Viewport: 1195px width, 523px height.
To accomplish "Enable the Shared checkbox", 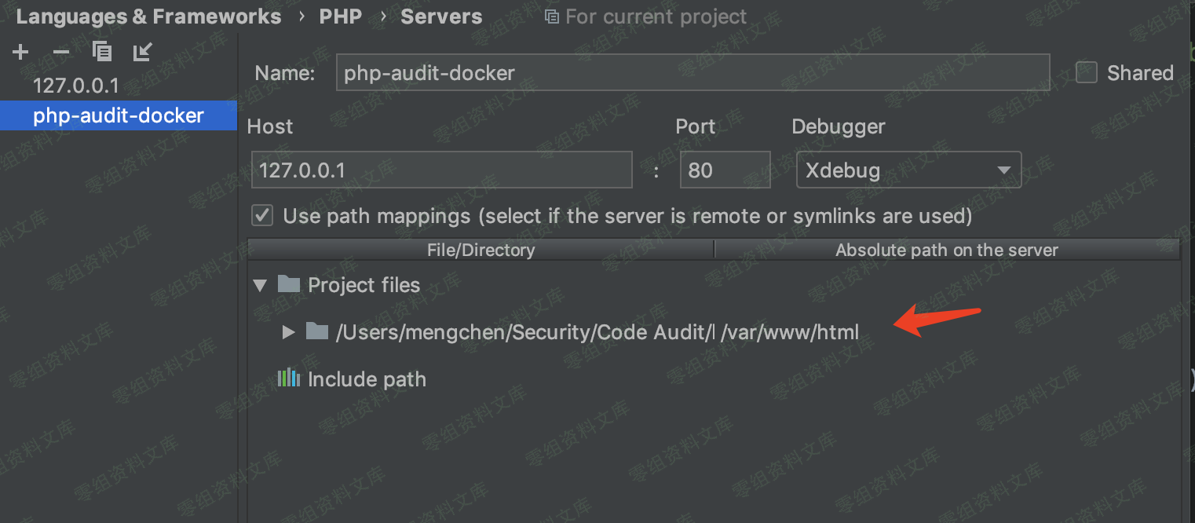I will (1086, 73).
